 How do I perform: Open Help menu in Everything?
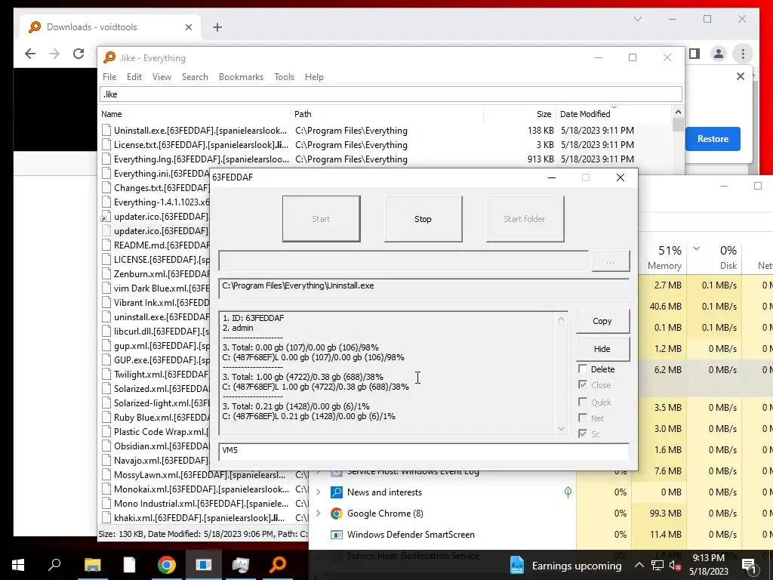[x=314, y=77]
